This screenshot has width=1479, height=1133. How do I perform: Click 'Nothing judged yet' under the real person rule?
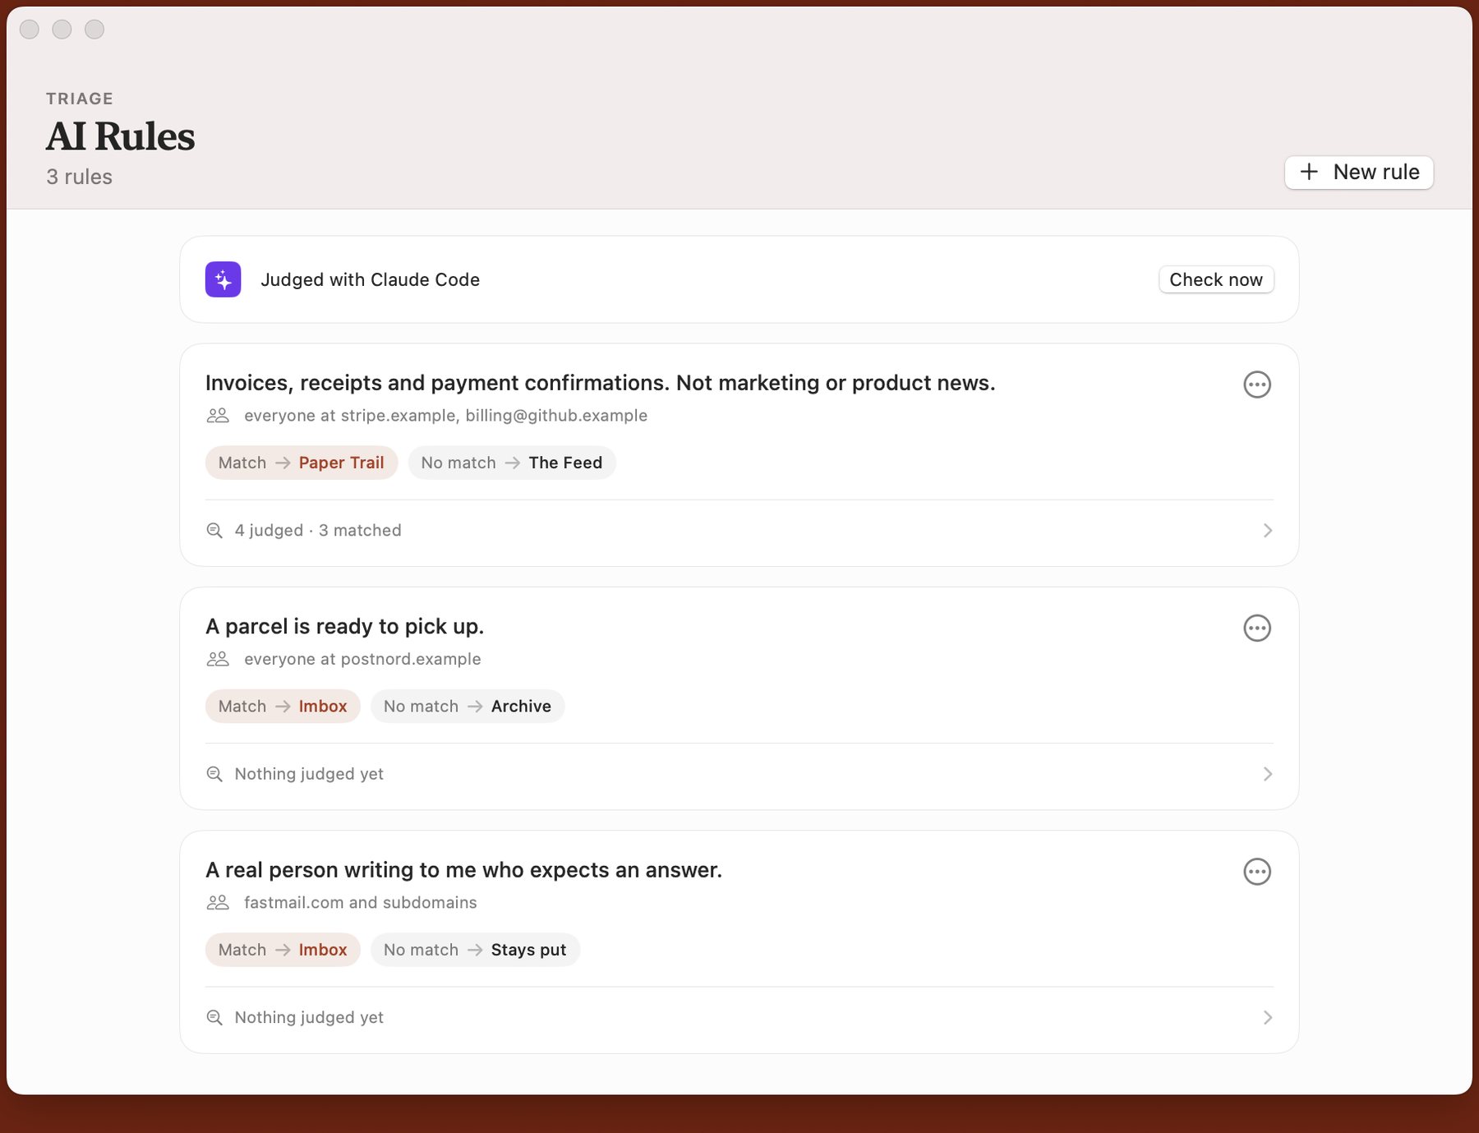pyautogui.click(x=309, y=1017)
